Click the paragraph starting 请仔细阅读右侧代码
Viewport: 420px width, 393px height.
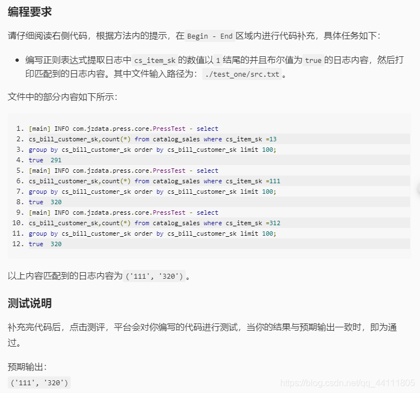pos(194,36)
